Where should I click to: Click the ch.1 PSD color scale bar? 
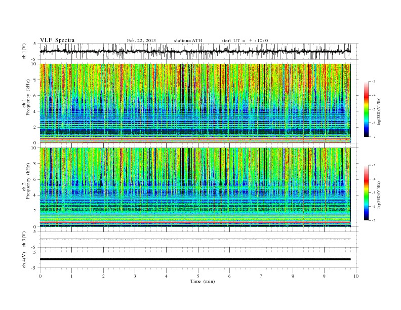[x=366, y=109]
